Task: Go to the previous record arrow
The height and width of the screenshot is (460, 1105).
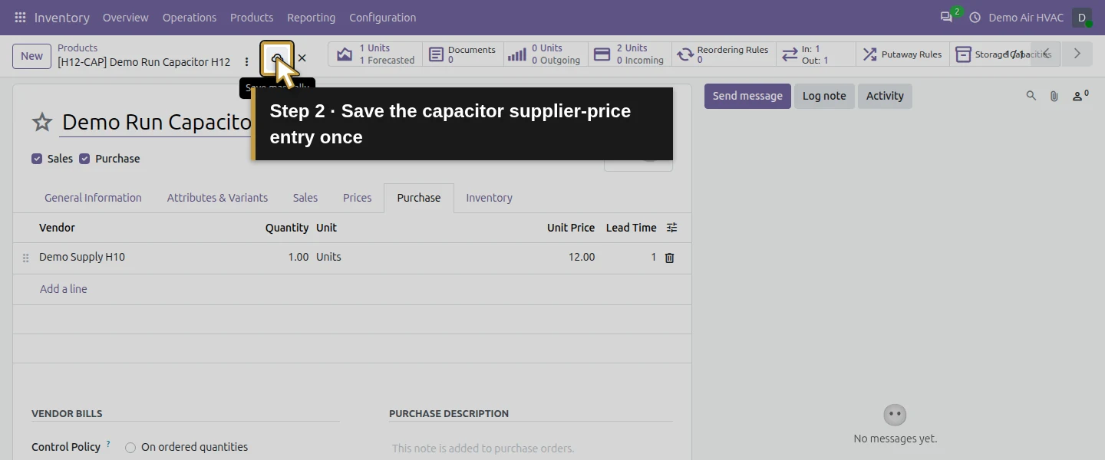Action: [1046, 54]
